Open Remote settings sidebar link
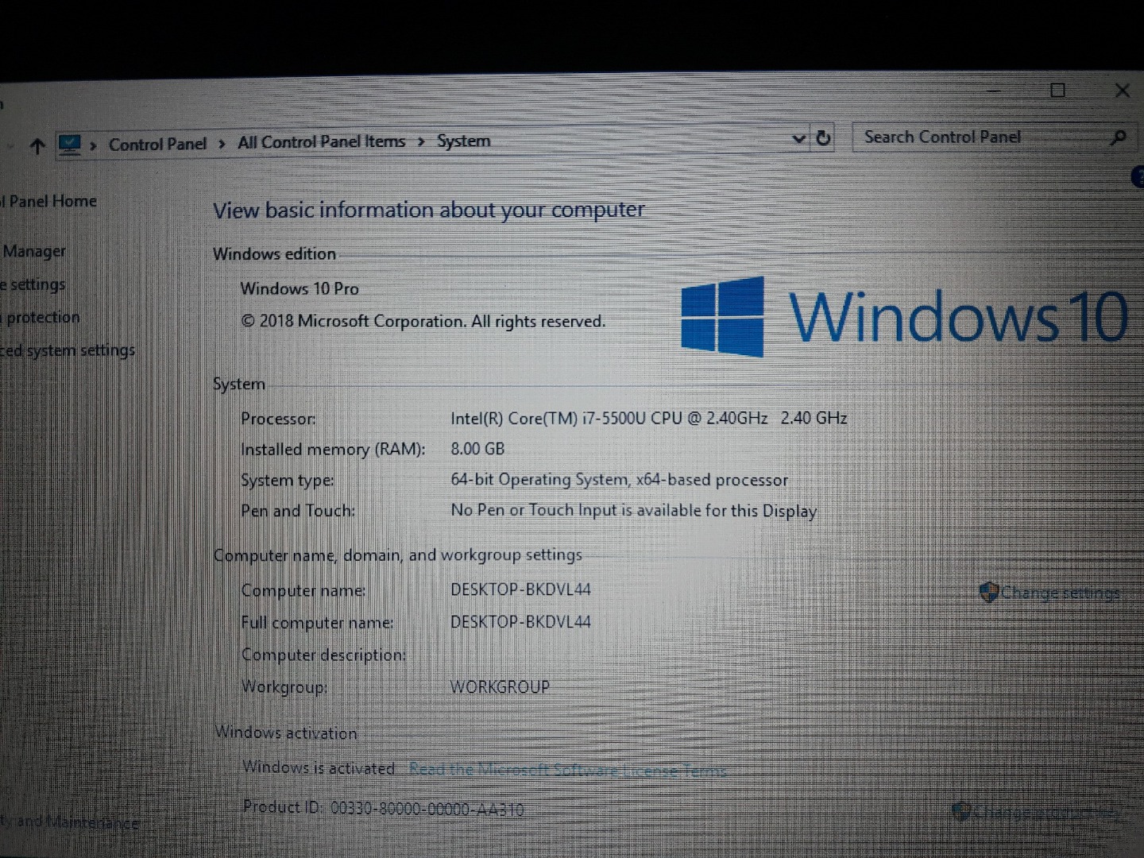1144x858 pixels. 33,284
